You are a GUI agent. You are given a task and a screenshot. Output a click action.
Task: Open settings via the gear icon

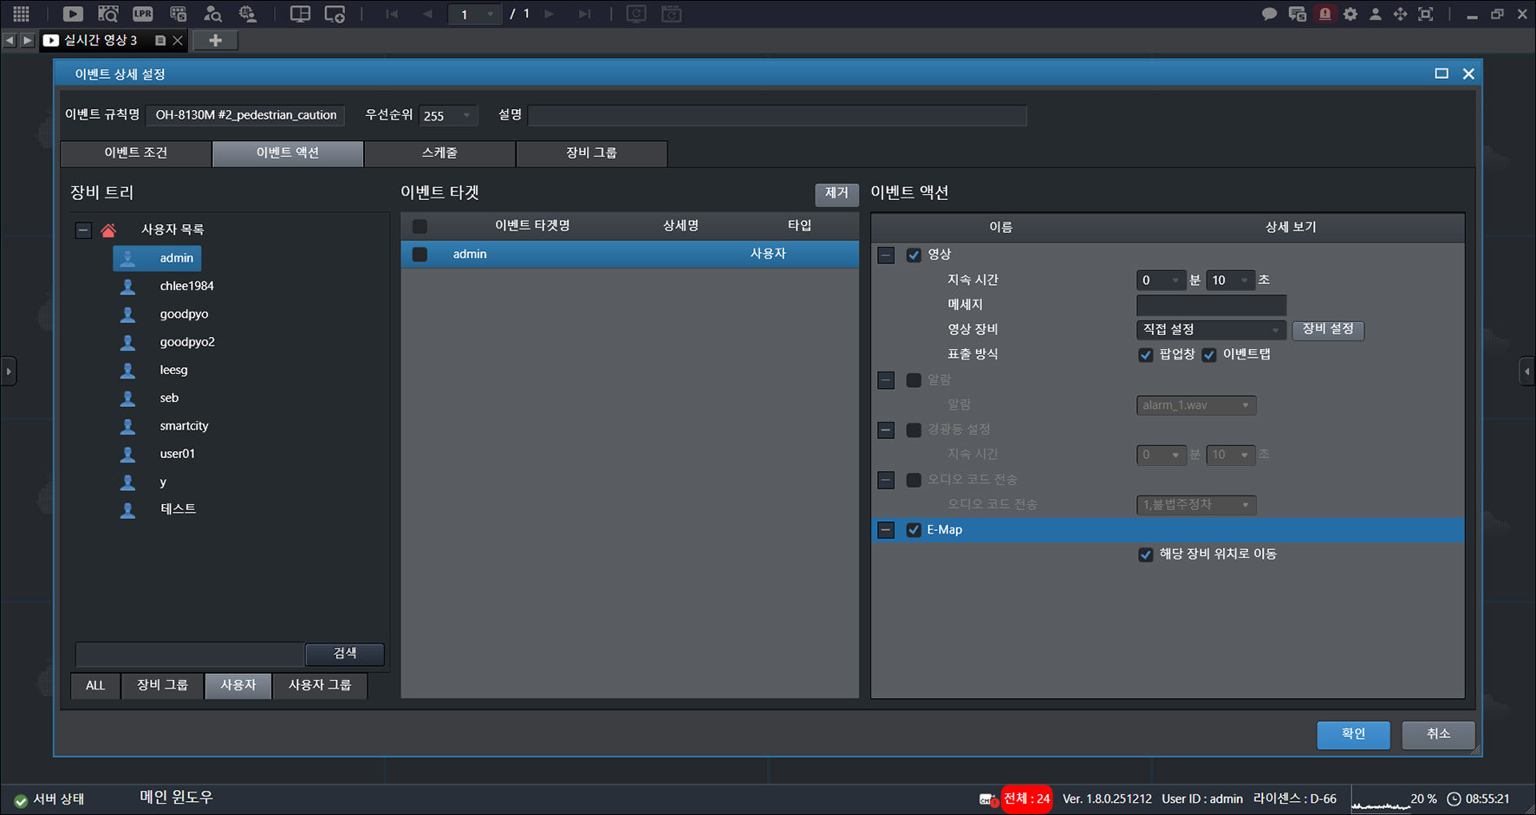coord(1351,14)
